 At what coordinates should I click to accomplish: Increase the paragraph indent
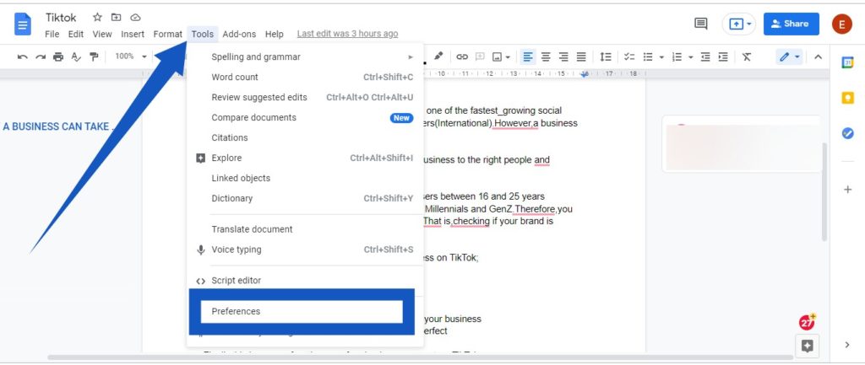click(x=723, y=56)
